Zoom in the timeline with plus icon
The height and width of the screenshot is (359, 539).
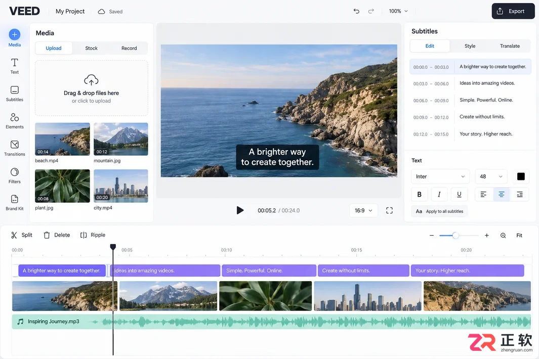pos(487,235)
